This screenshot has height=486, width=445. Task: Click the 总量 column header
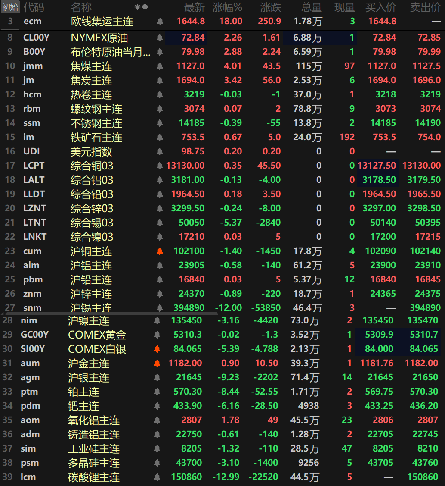tap(311, 7)
